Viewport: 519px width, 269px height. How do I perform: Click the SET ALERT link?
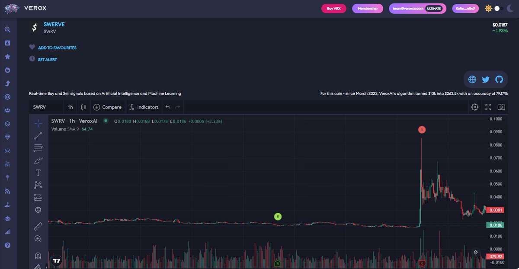point(48,60)
